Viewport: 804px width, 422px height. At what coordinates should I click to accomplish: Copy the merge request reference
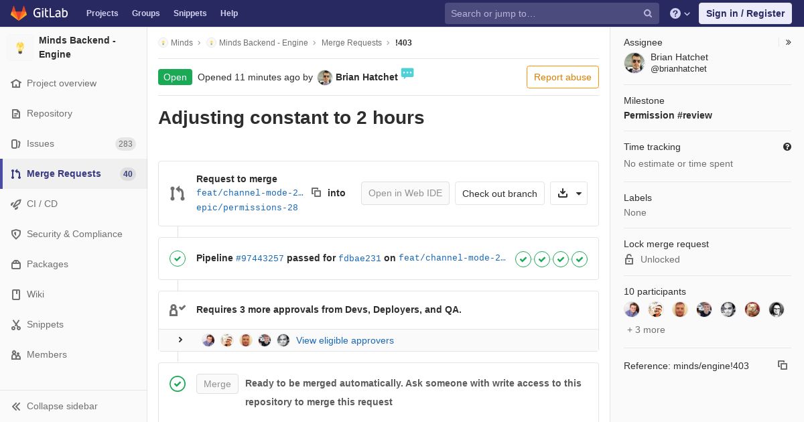click(x=782, y=365)
